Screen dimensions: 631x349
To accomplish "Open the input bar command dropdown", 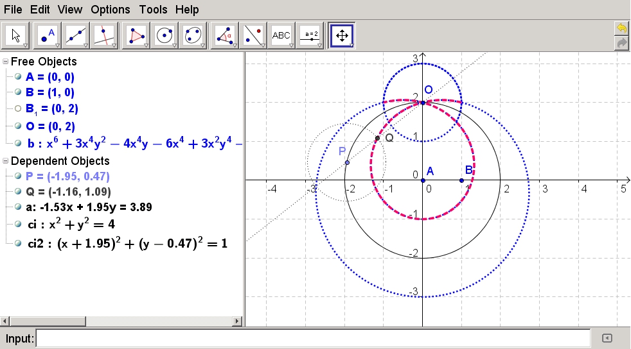I will click(x=607, y=338).
